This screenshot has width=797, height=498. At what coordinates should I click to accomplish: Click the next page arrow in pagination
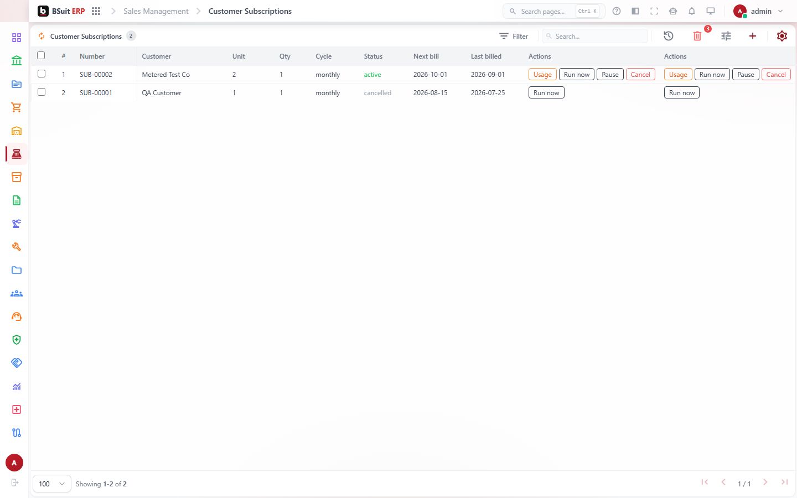(x=765, y=483)
